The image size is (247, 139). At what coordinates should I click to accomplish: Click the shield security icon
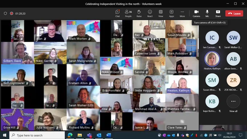pyautogui.click(x=5, y=13)
